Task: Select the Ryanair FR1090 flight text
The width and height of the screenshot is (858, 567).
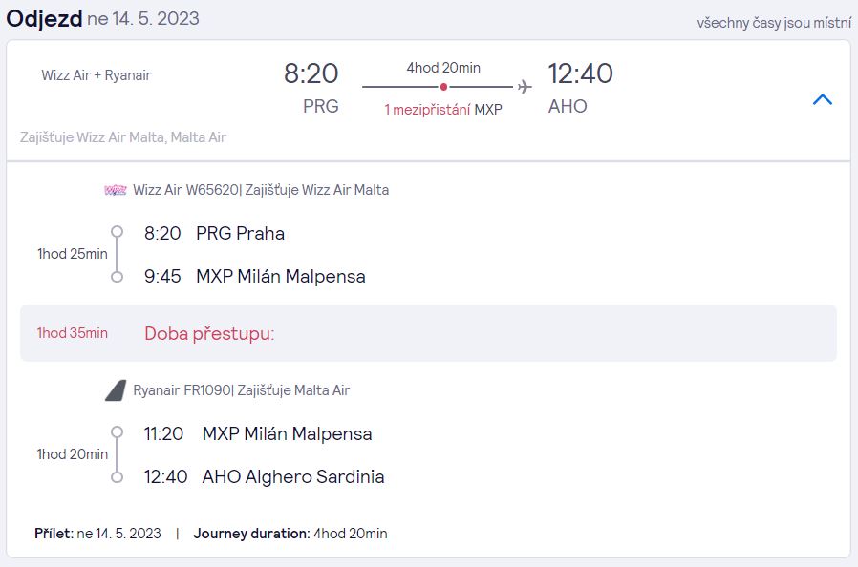Action: (x=182, y=390)
